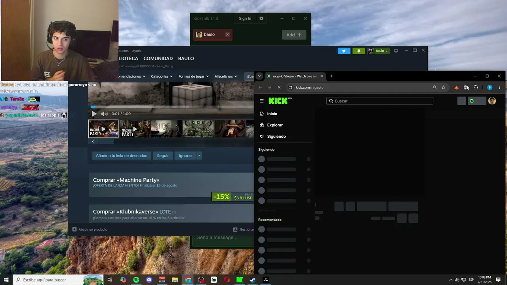Image resolution: width=507 pixels, height=285 pixels.
Task: Open KickTalk settings gear
Action: point(261,19)
